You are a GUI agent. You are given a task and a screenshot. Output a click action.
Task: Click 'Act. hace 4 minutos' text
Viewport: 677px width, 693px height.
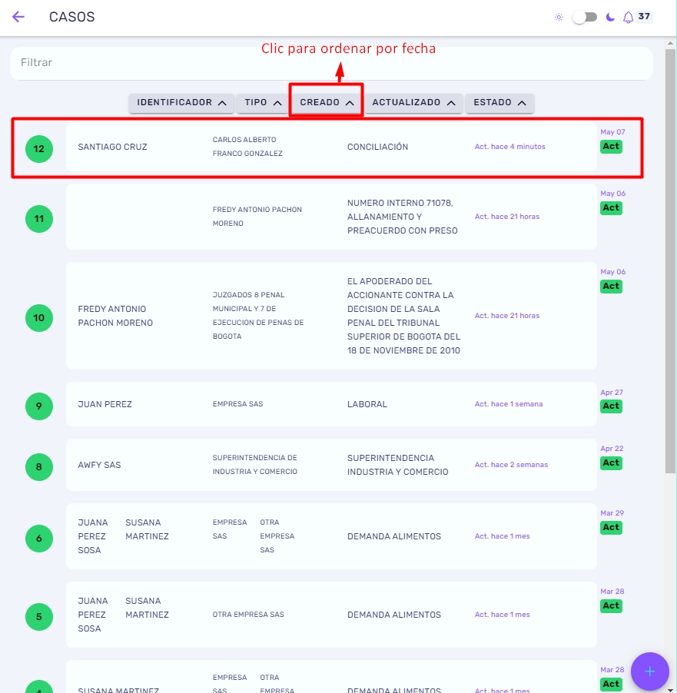[x=509, y=147]
